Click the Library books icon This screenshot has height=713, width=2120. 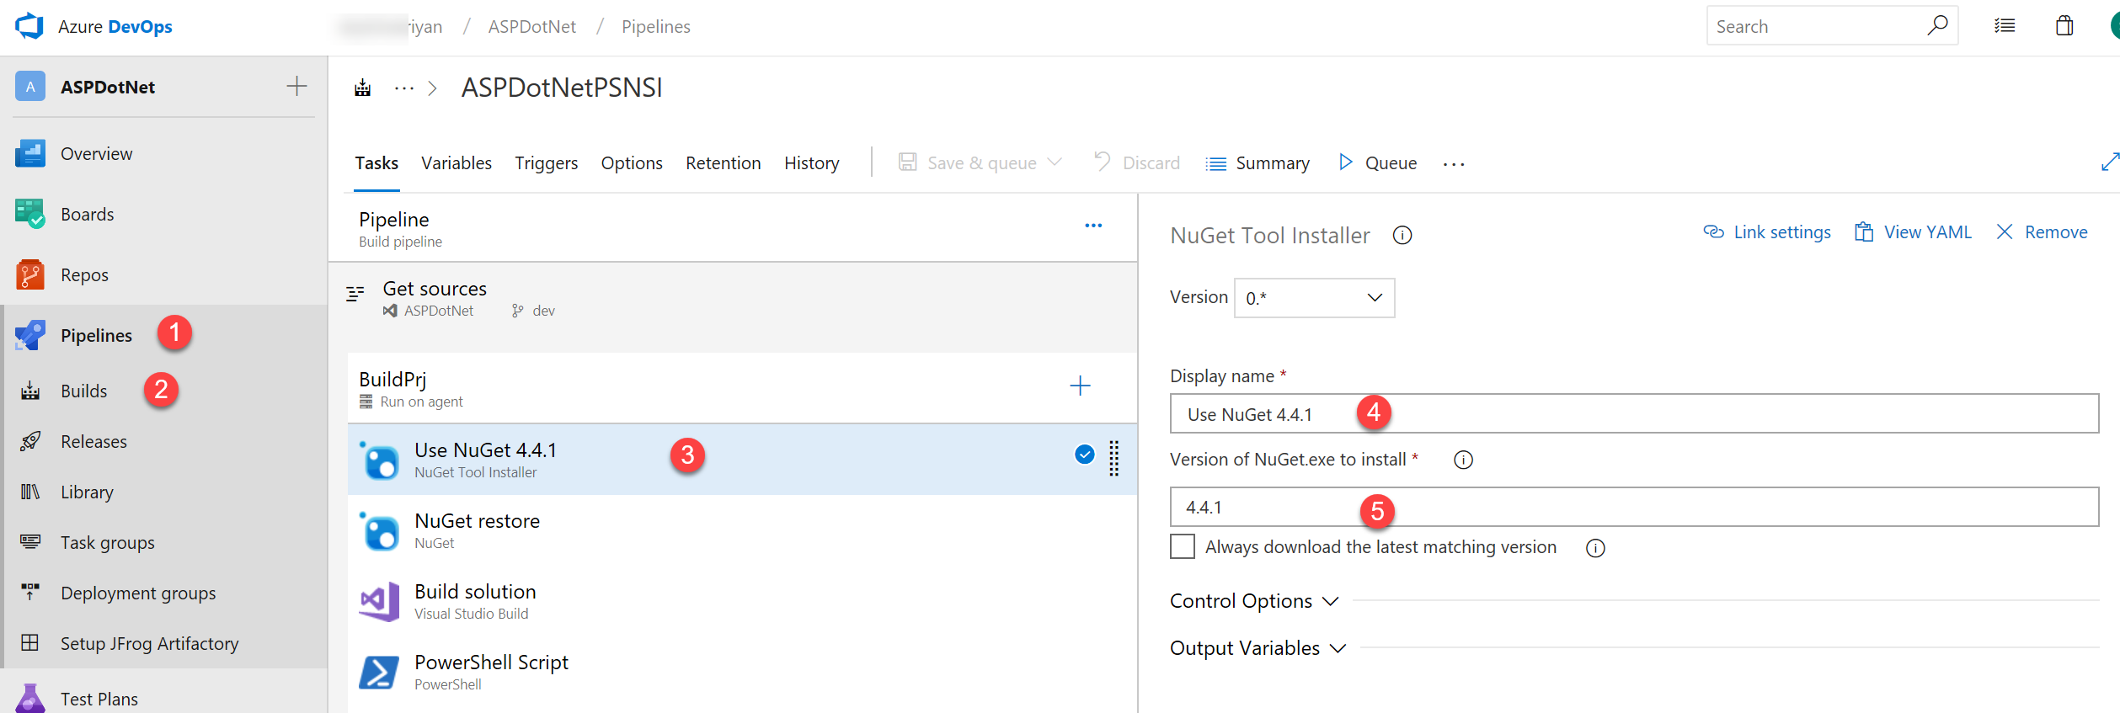(x=30, y=492)
